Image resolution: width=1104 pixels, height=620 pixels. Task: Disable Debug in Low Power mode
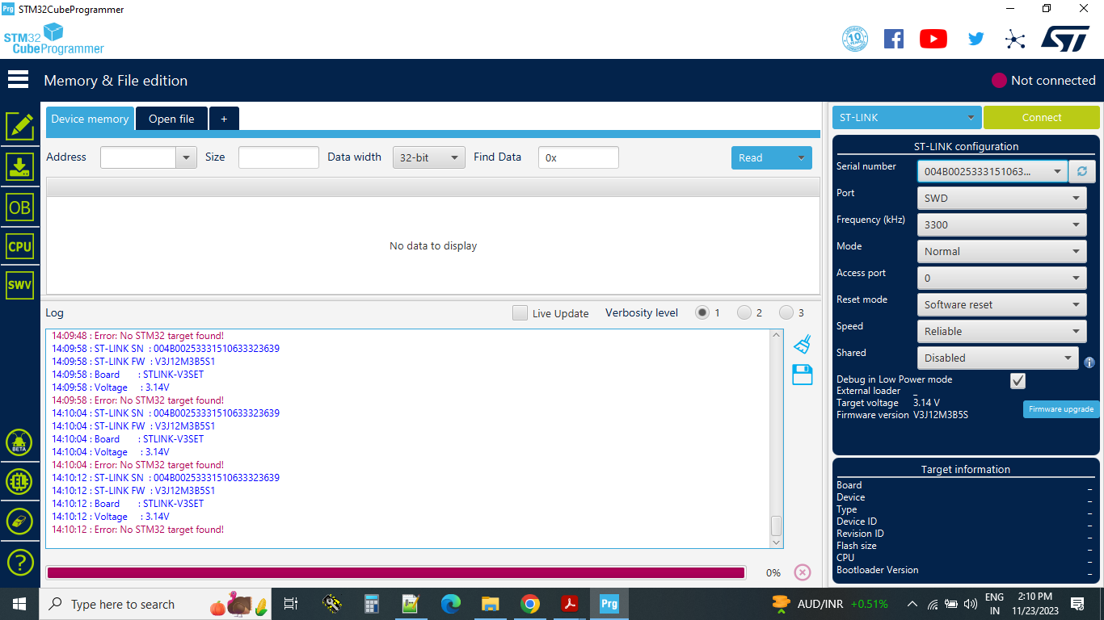tap(1018, 380)
